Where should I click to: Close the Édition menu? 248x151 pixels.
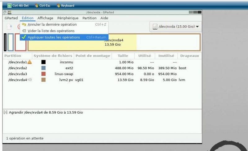pyautogui.click(x=28, y=18)
